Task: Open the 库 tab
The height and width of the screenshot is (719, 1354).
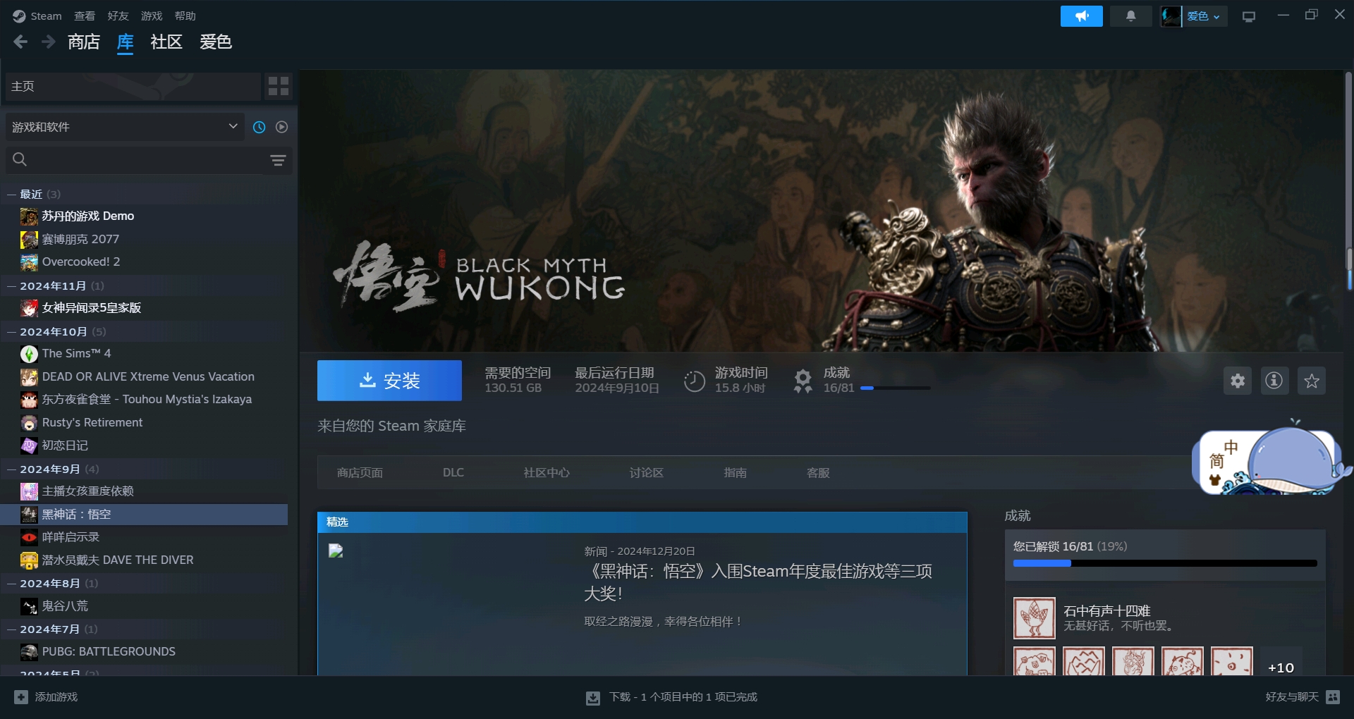Action: point(125,42)
